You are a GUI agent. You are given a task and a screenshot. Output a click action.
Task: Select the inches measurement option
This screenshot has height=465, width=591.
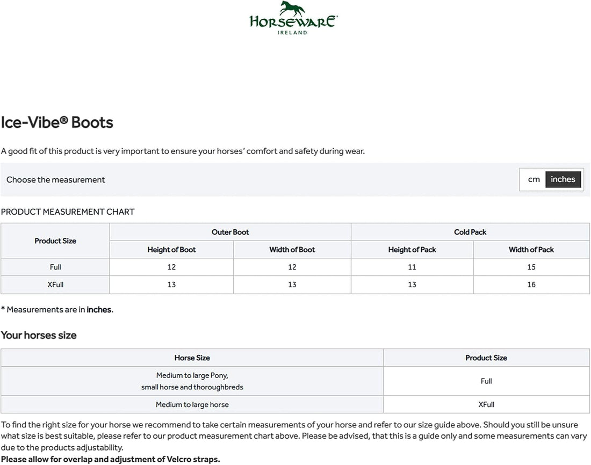pyautogui.click(x=563, y=179)
